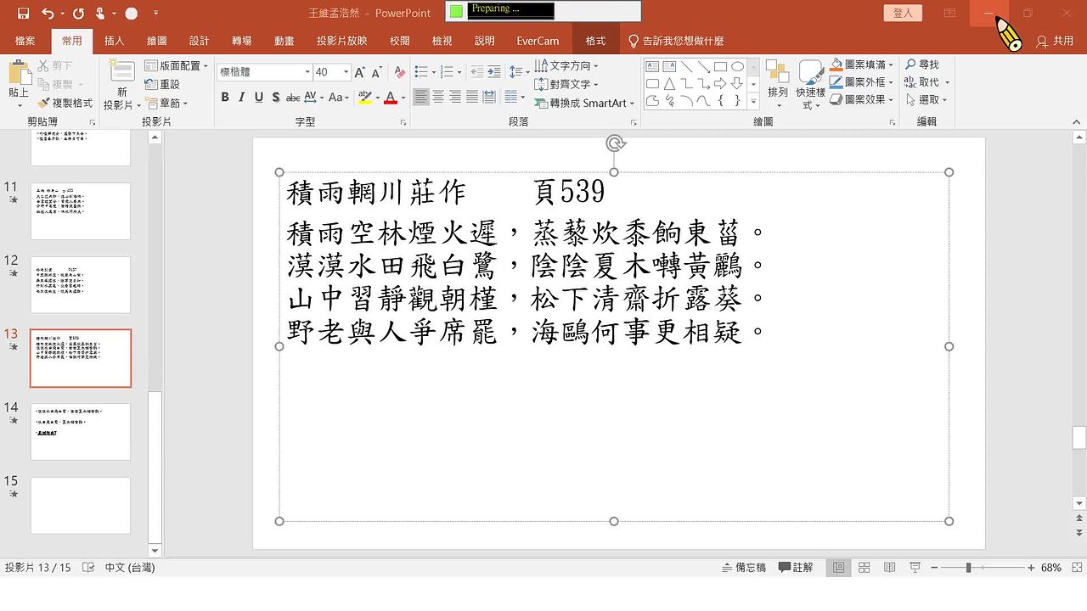This screenshot has width=1087, height=611.
Task: Toggle strikethrough abc
Action: (293, 98)
